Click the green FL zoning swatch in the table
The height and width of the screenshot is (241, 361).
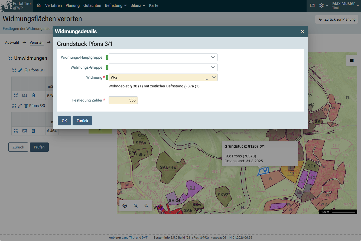point(100,131)
